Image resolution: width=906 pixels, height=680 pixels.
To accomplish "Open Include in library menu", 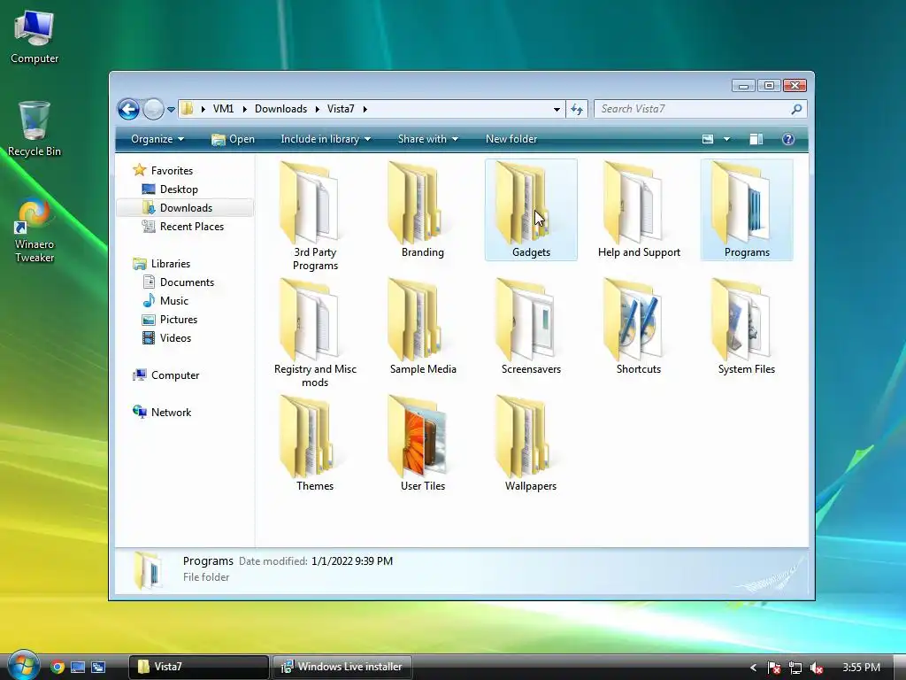I will tap(326, 139).
